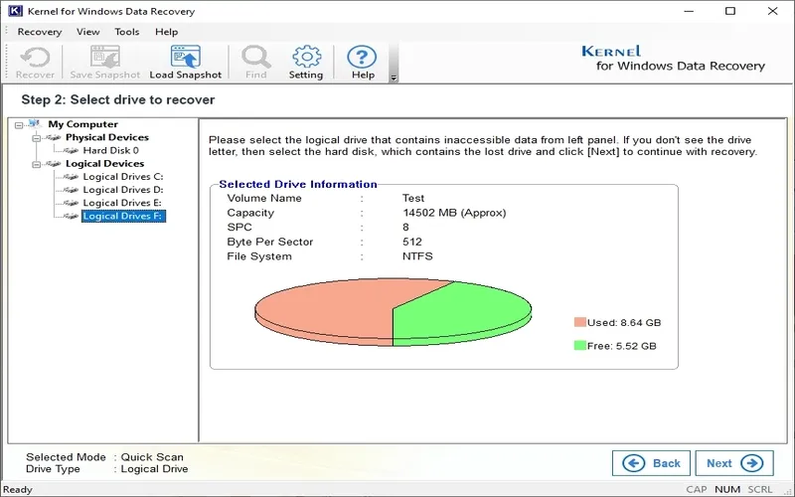
Task: Click the Quick Scan selected mode text
Action: [152, 457]
